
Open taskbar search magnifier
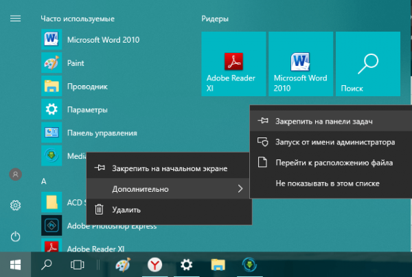47,265
